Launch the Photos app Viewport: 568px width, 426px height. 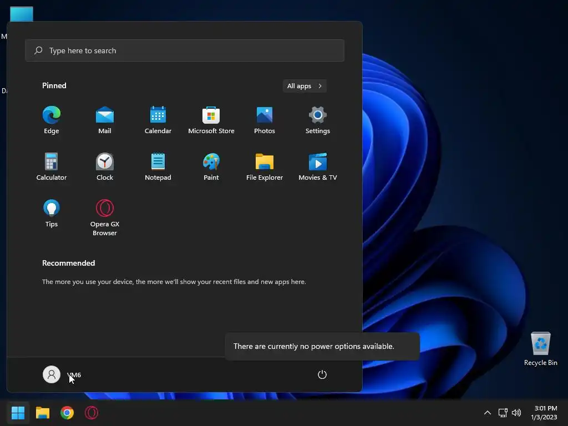point(265,120)
